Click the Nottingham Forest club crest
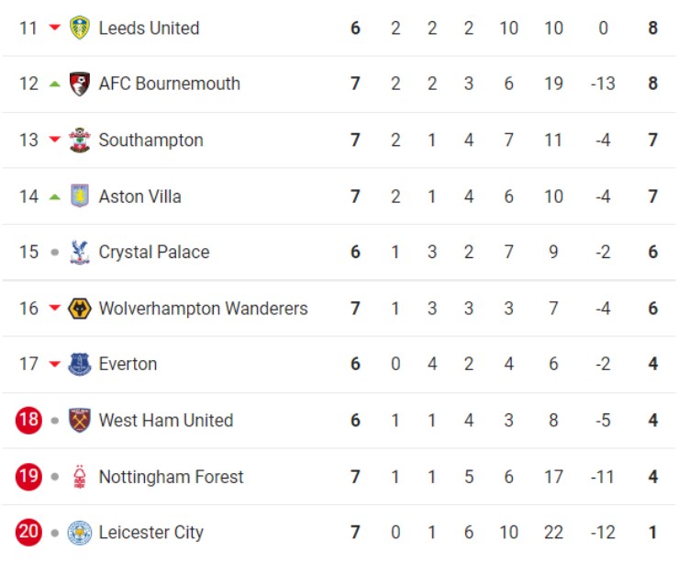This screenshot has height=564, width=679. click(80, 477)
